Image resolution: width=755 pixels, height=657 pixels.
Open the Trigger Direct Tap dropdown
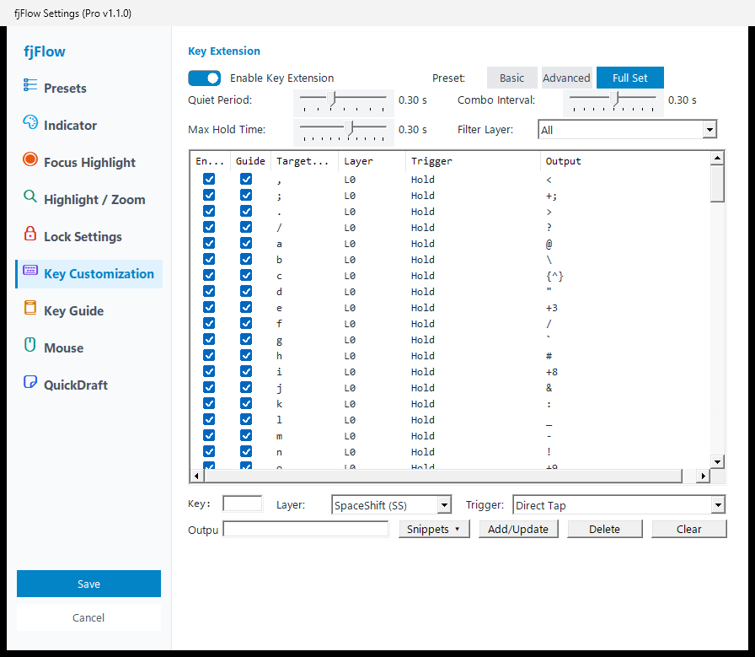click(x=718, y=505)
